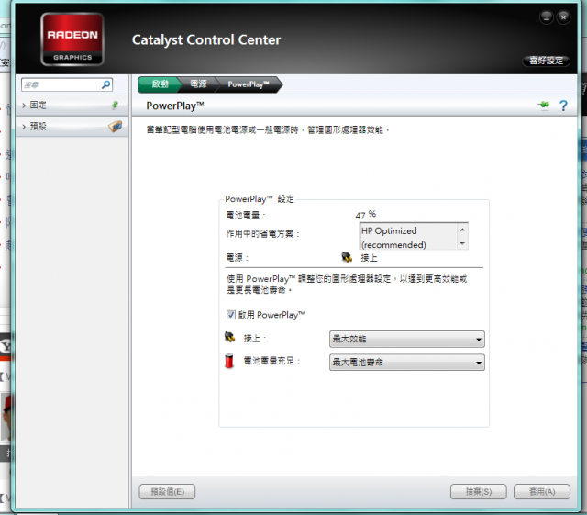
Task: Pin this page with the green pin icon
Action: 544,106
